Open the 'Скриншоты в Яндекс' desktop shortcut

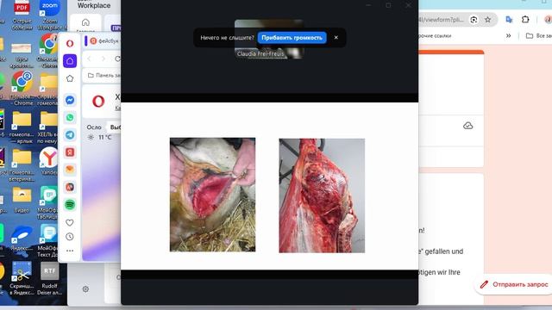22,278
